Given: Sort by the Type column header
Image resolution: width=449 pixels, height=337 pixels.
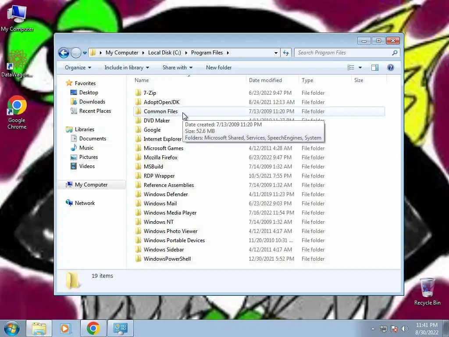Looking at the screenshot, I should pyautogui.click(x=325, y=80).
